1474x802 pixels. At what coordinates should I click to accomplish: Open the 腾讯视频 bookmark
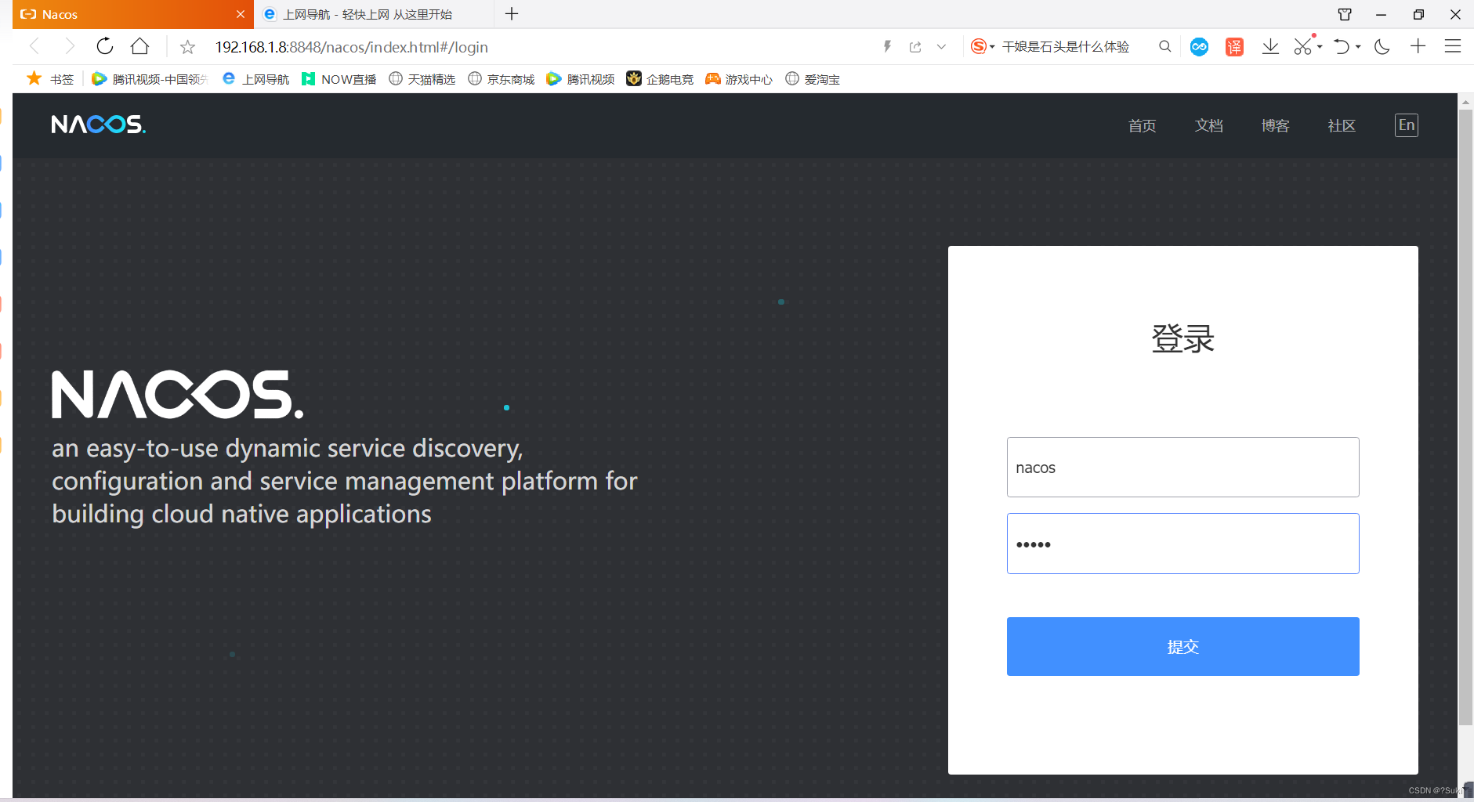(x=581, y=79)
